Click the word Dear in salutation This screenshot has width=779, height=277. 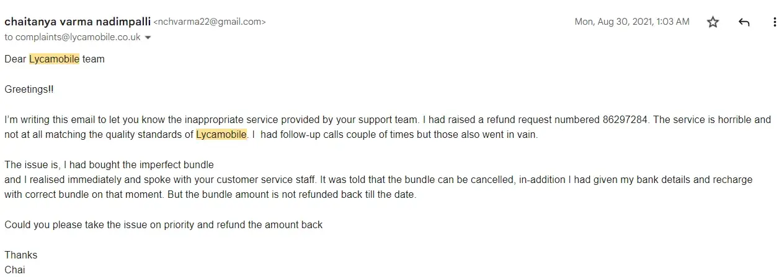click(15, 59)
